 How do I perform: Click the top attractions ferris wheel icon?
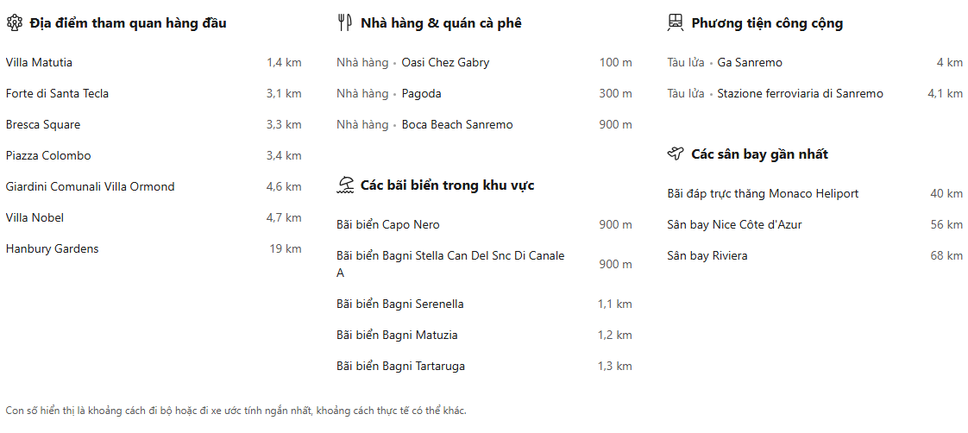pos(14,23)
